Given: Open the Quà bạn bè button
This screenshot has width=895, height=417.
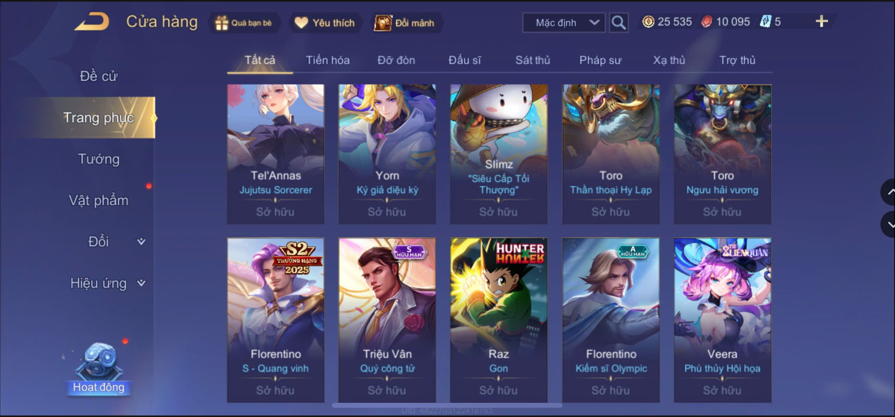Looking at the screenshot, I should (244, 23).
